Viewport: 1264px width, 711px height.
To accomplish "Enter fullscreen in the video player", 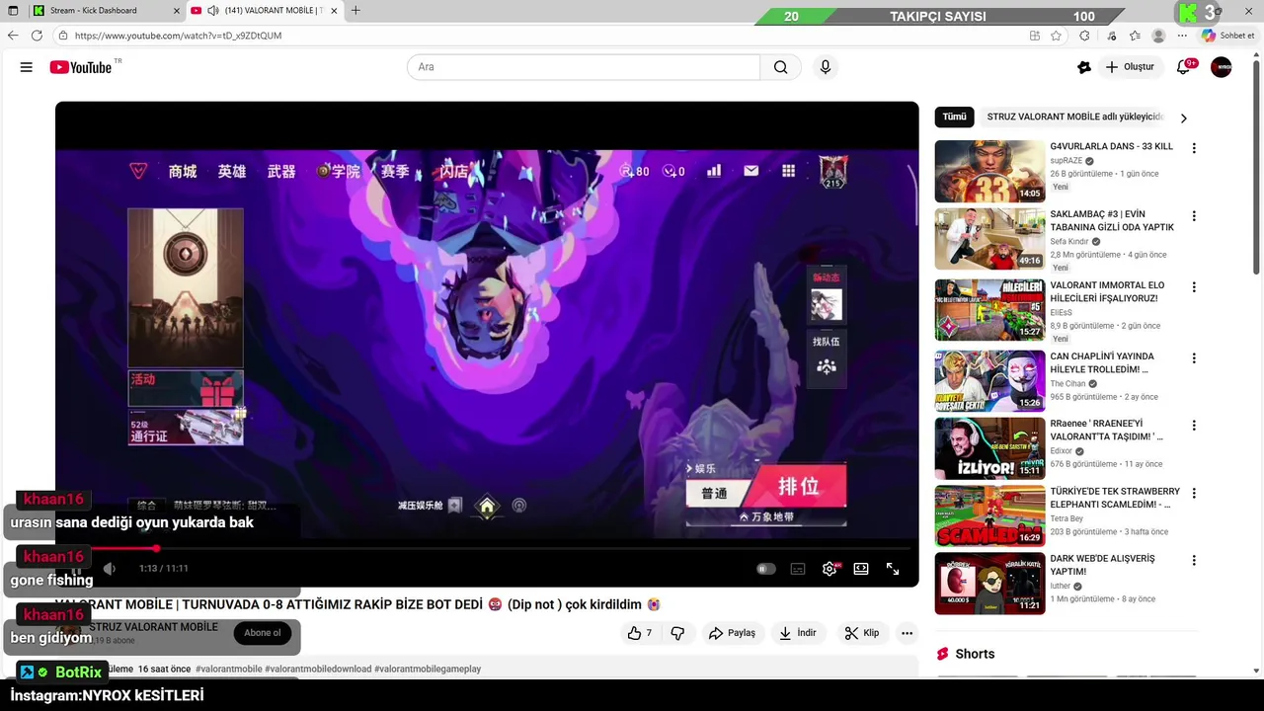I will (x=893, y=569).
